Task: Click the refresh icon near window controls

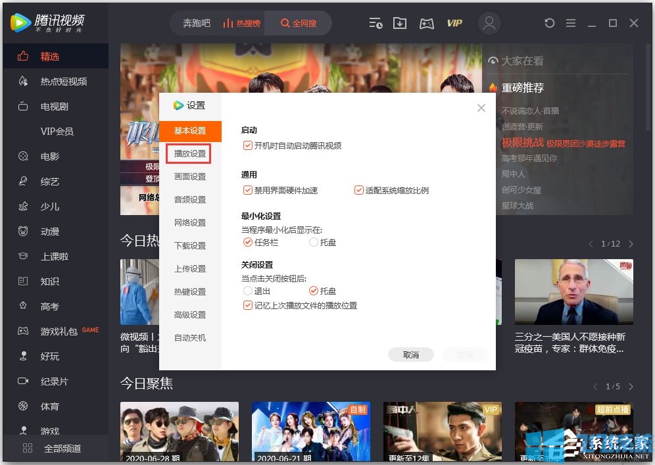Action: 550,23
